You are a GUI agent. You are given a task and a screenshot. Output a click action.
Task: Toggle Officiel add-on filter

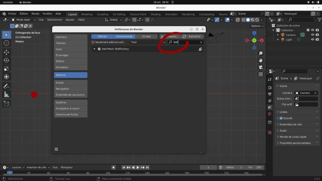(x=102, y=36)
